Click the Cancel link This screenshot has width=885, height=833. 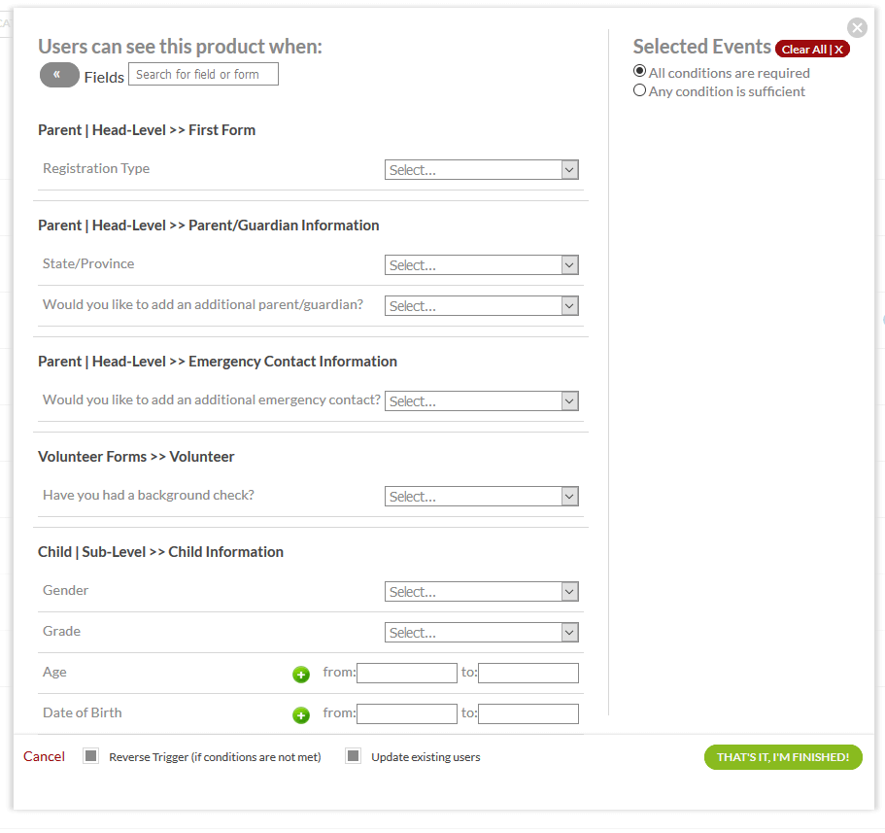click(x=44, y=756)
